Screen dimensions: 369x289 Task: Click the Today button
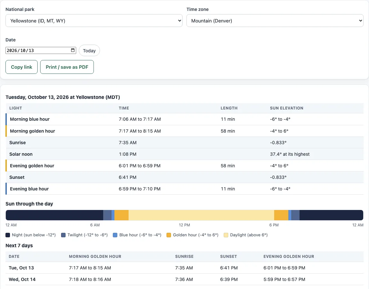[89, 50]
